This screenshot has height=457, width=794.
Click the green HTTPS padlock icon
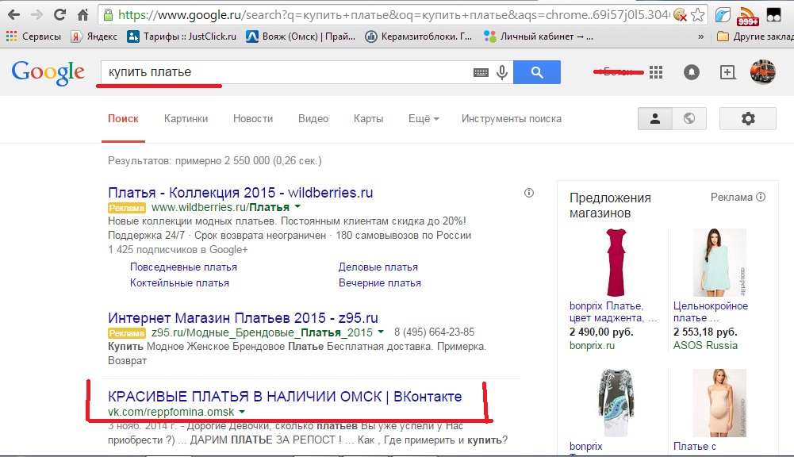point(108,15)
